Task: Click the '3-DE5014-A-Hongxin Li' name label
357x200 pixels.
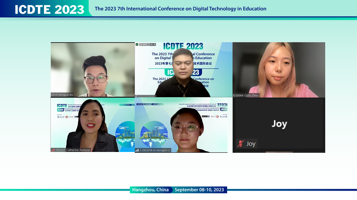Action: tap(155, 150)
